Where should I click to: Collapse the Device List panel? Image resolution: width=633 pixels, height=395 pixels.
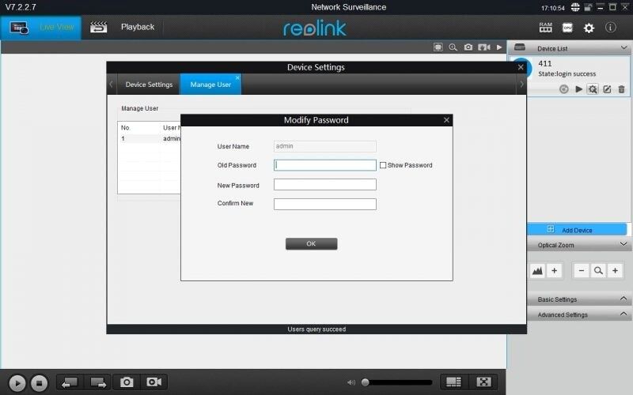(624, 48)
